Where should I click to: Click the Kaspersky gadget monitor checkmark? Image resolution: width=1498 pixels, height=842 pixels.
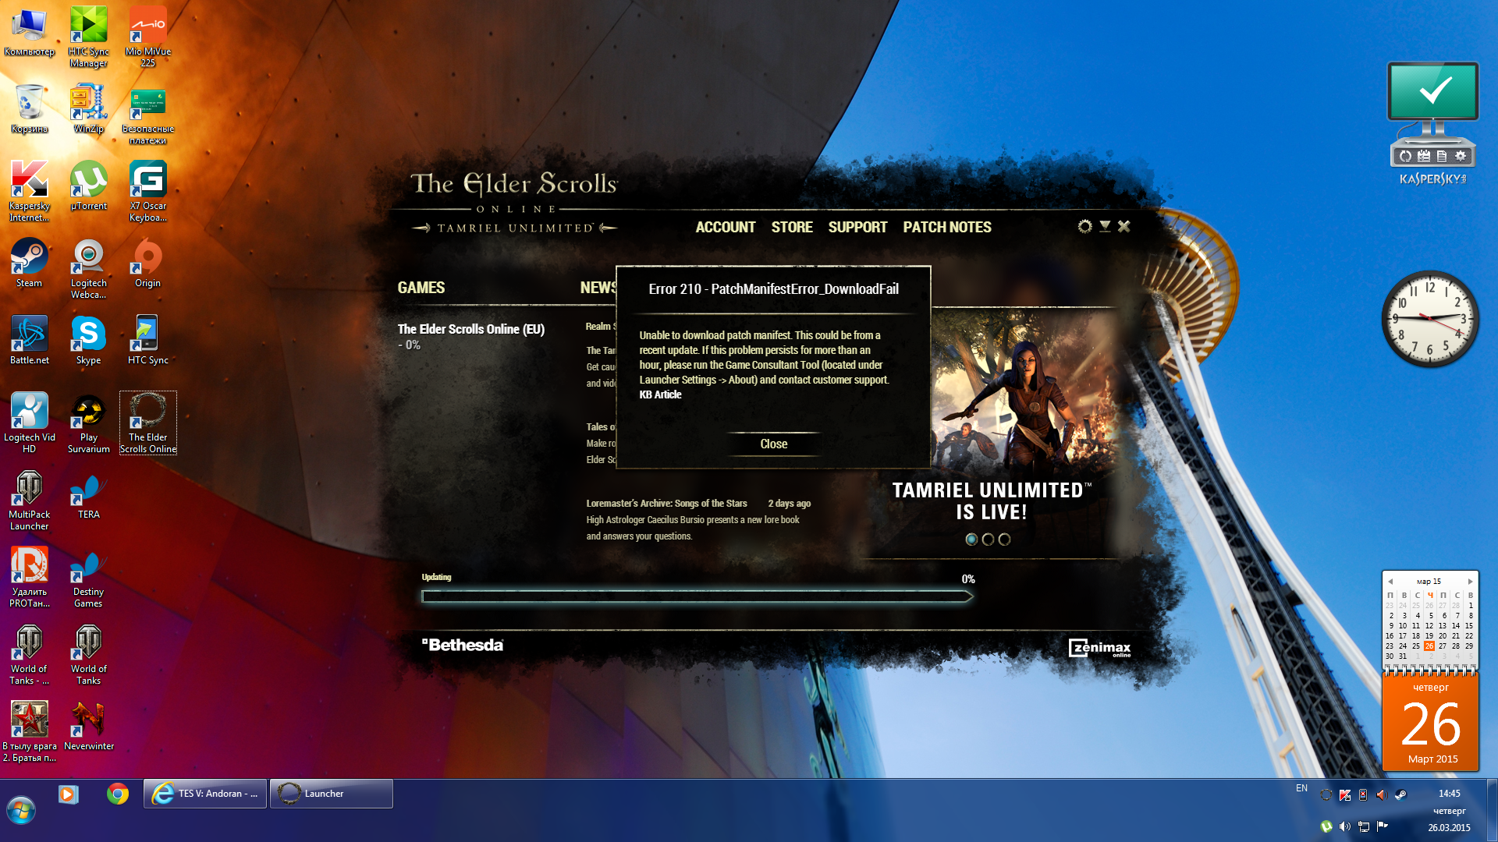(1433, 91)
